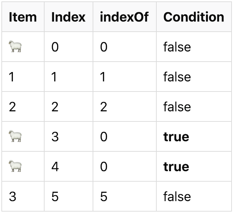The image size is (234, 214).
Task: Select the Item column cell containing 1
Action: coord(12,77)
